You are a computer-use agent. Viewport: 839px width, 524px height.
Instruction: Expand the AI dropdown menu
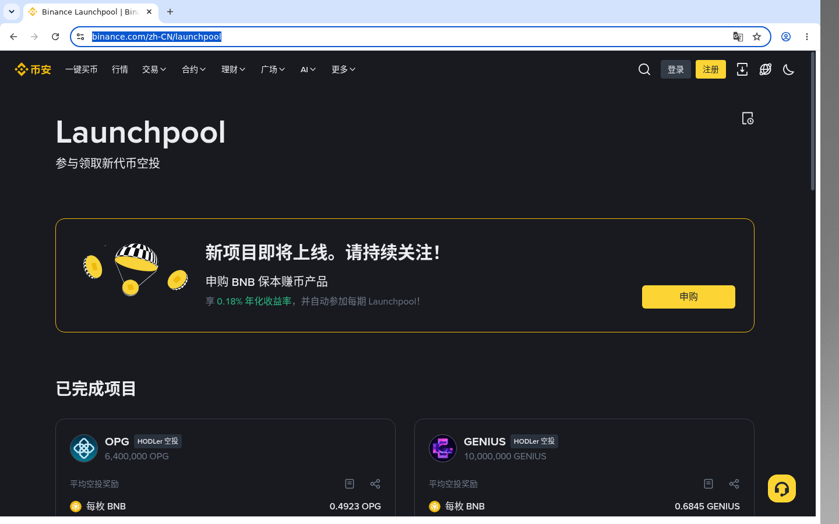click(308, 69)
